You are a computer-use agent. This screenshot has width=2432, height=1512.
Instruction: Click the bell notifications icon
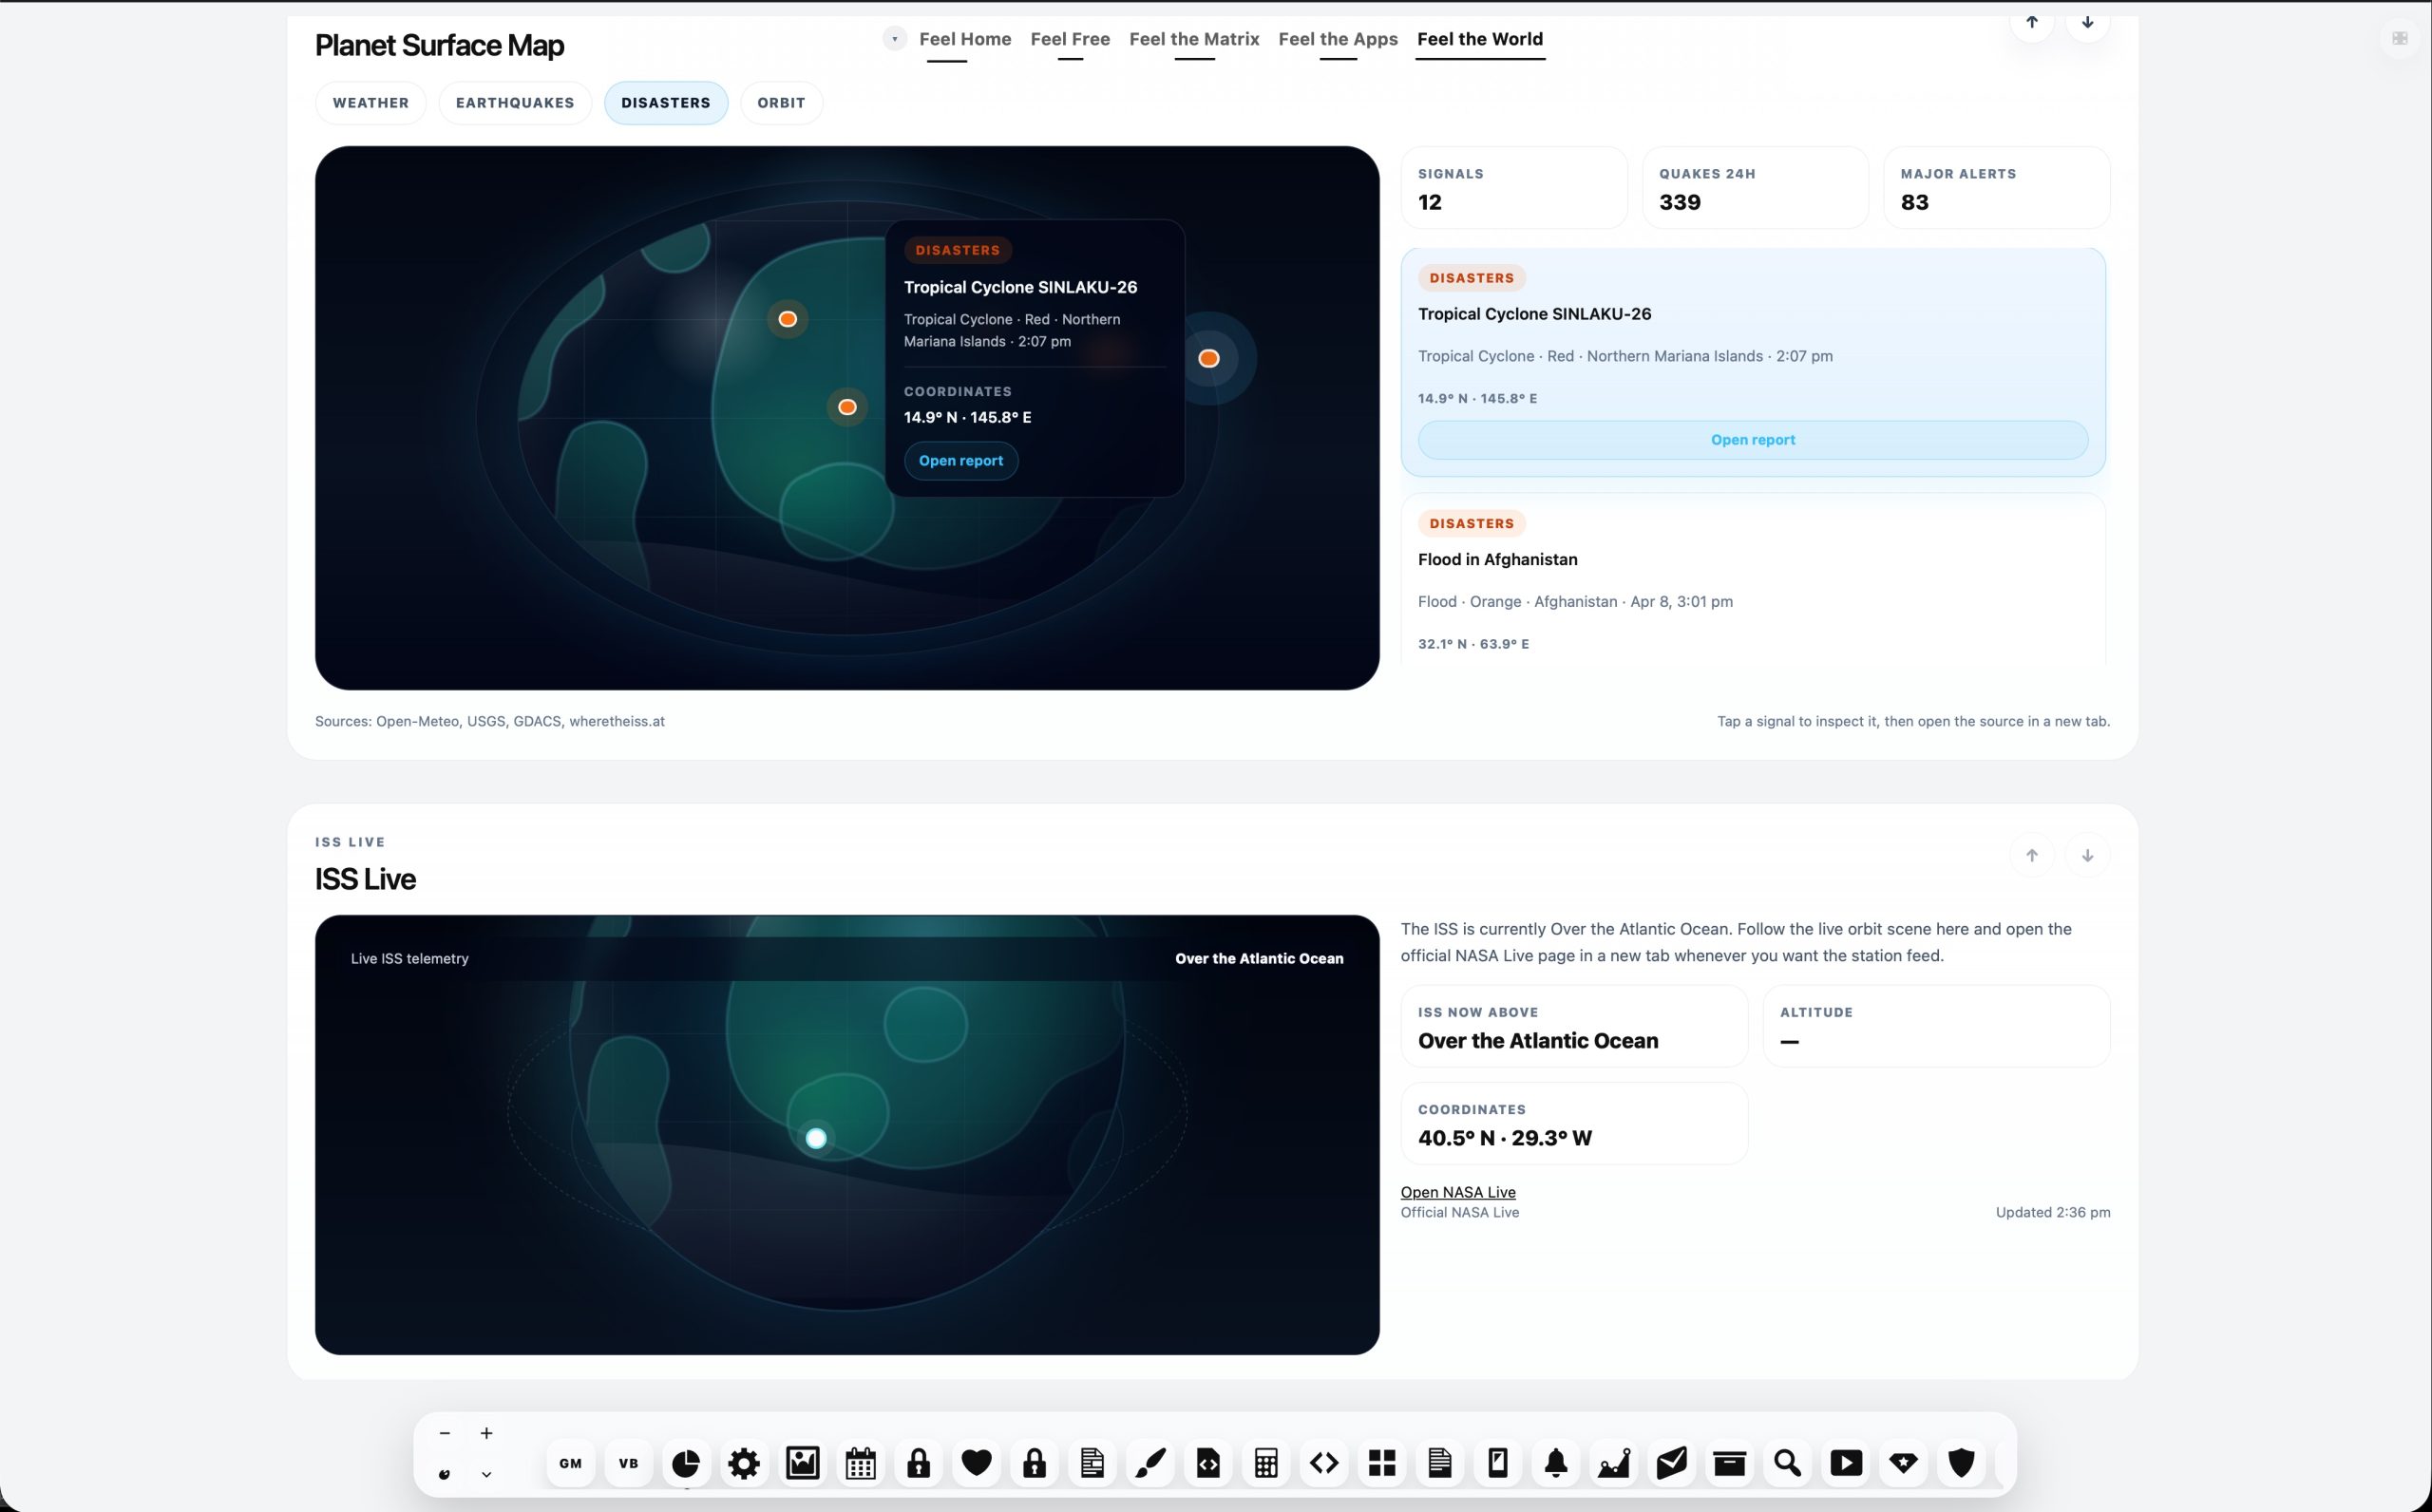point(1556,1463)
